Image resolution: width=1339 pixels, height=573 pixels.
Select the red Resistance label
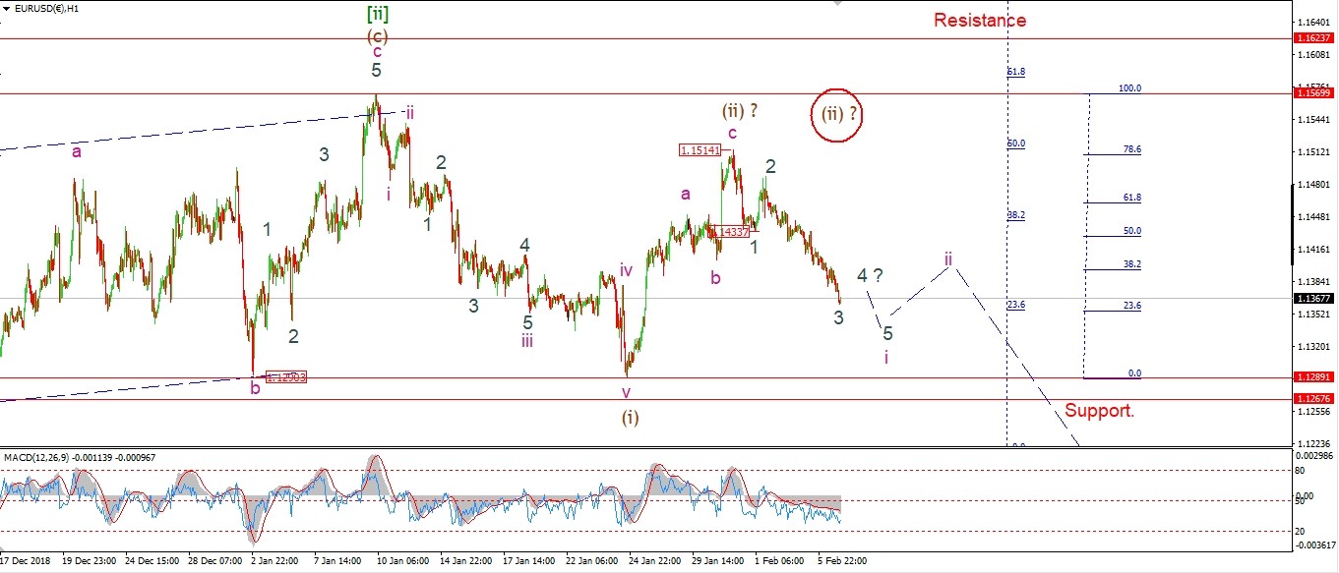click(x=980, y=20)
